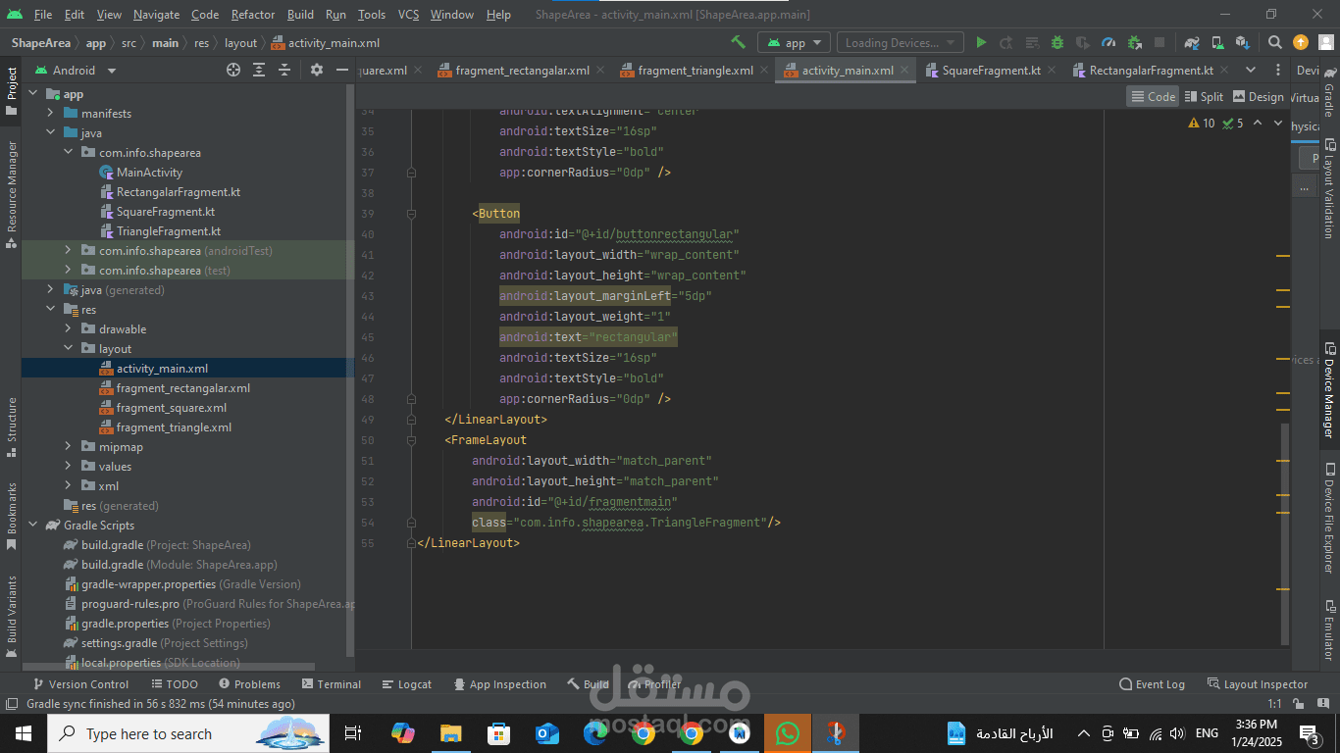The image size is (1340, 753).
Task: Open the VCS menu
Action: (408, 15)
